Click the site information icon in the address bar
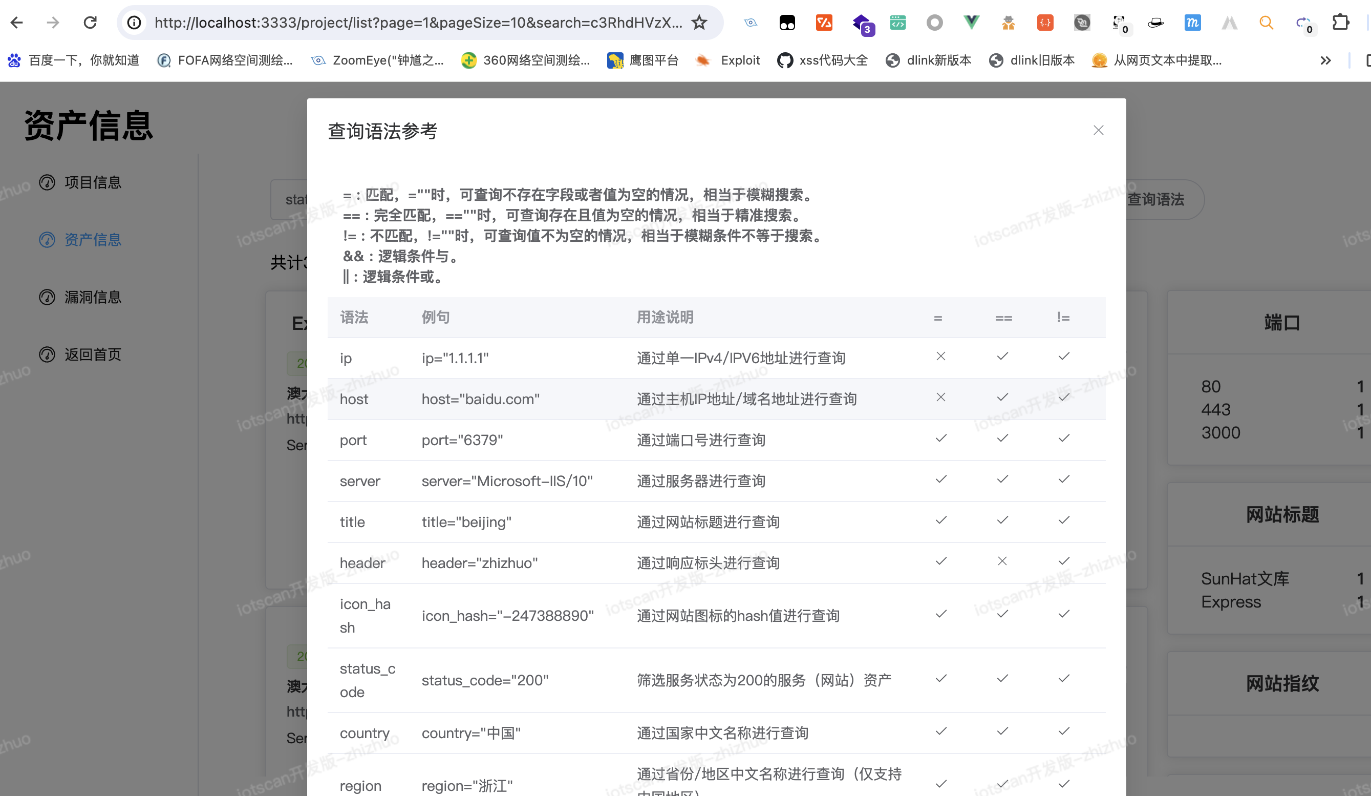 coord(134,23)
